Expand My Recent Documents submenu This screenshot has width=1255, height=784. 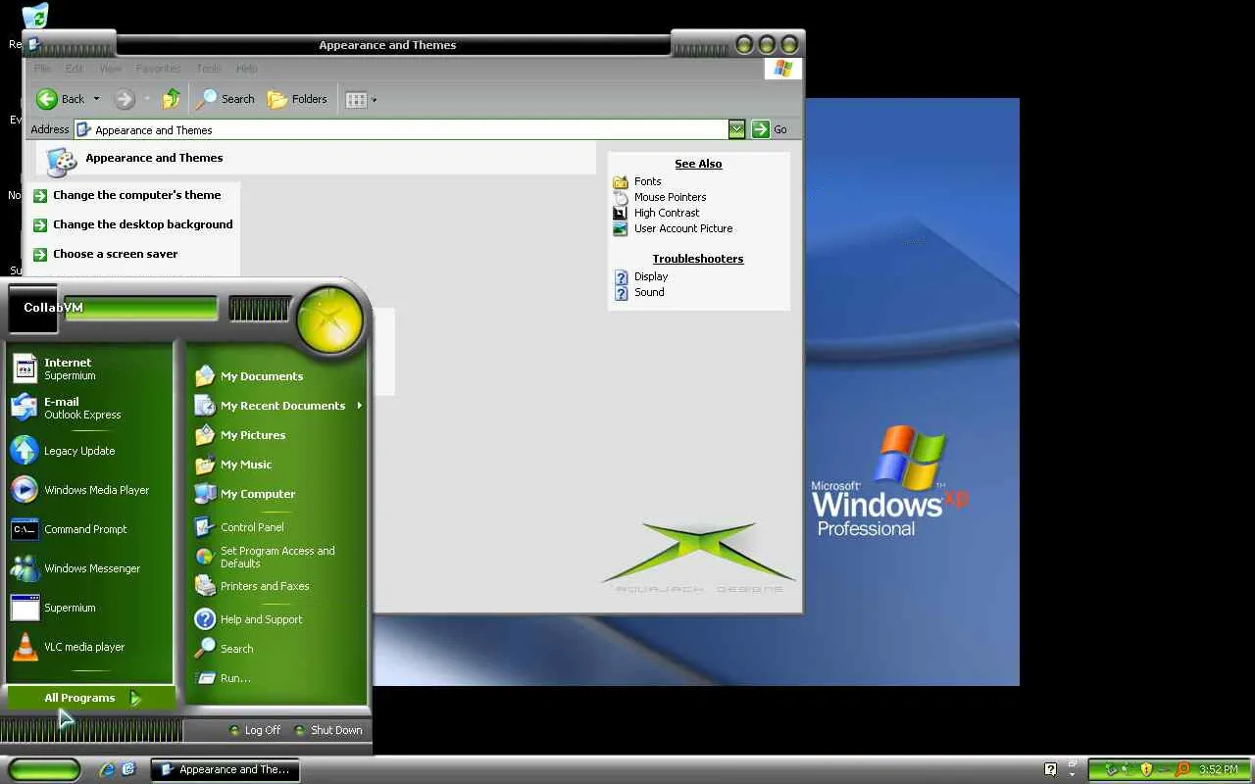pos(276,406)
